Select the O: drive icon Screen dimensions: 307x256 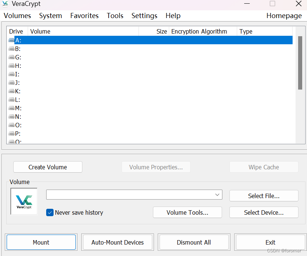point(11,125)
